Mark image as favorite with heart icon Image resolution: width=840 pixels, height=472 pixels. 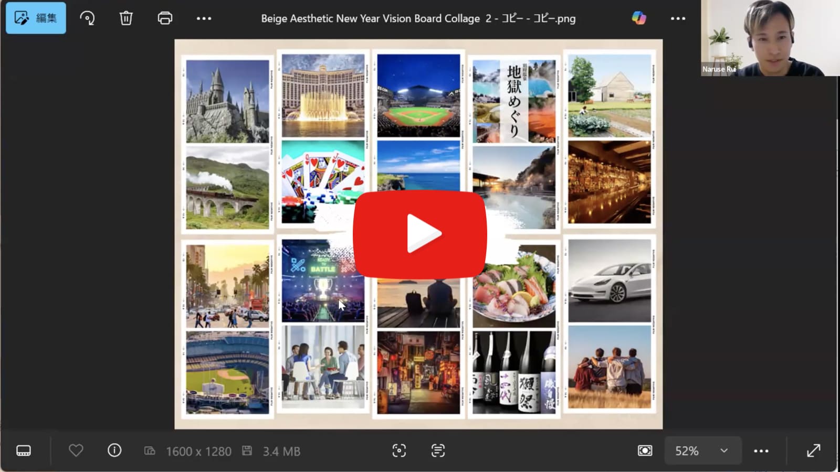[x=76, y=450]
